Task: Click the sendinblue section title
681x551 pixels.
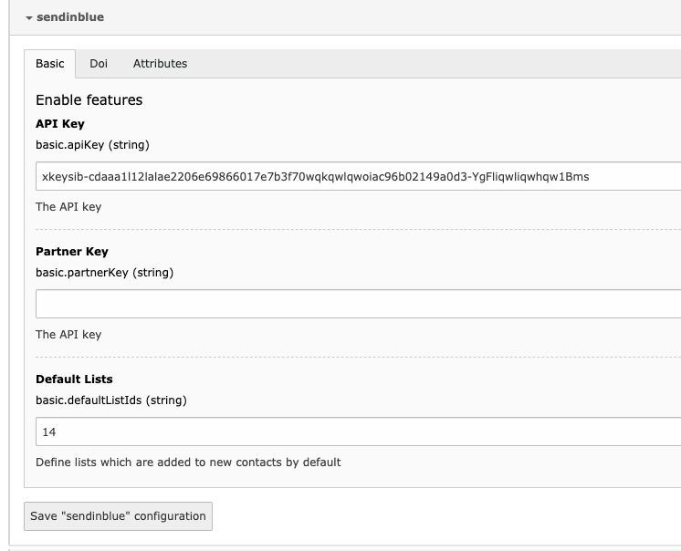Action: click(x=70, y=17)
